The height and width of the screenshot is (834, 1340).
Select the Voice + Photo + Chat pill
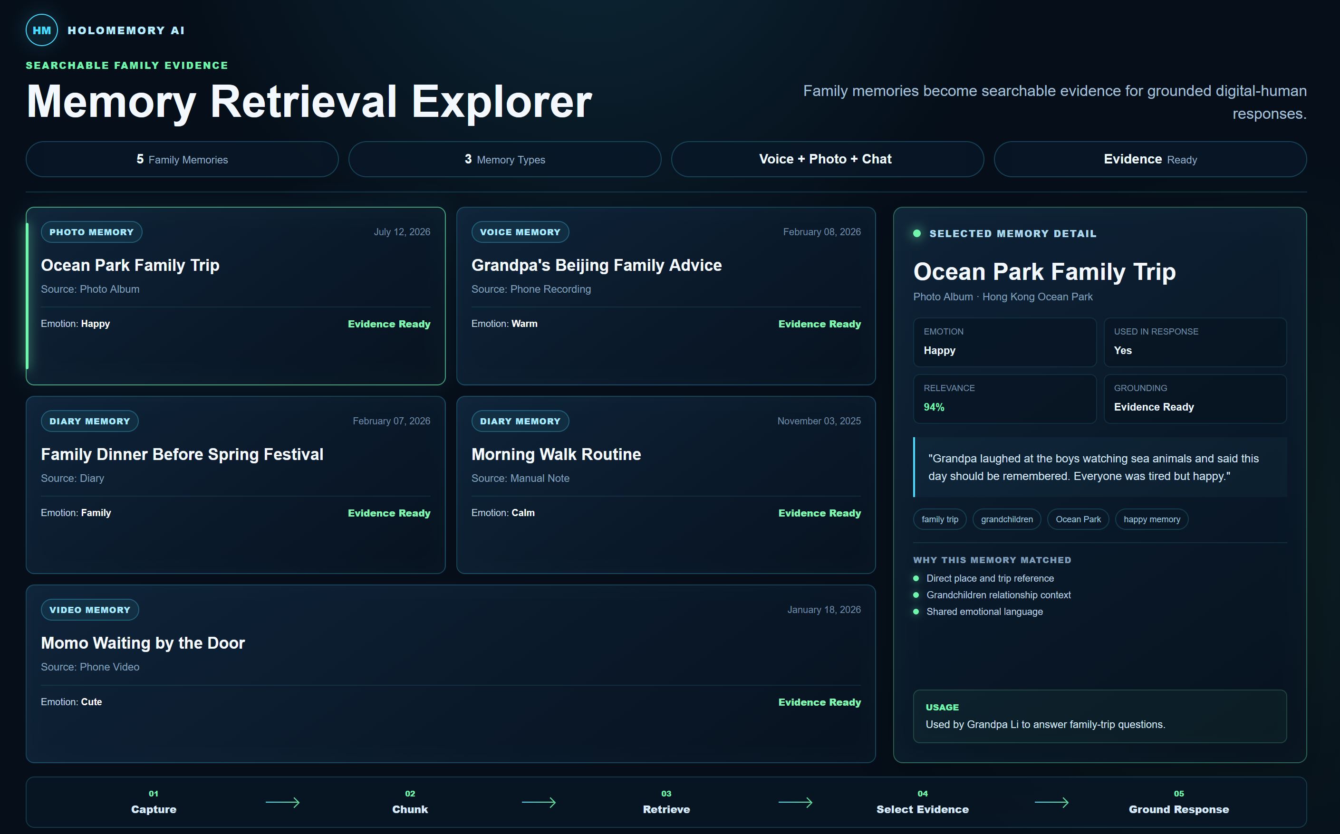(828, 159)
